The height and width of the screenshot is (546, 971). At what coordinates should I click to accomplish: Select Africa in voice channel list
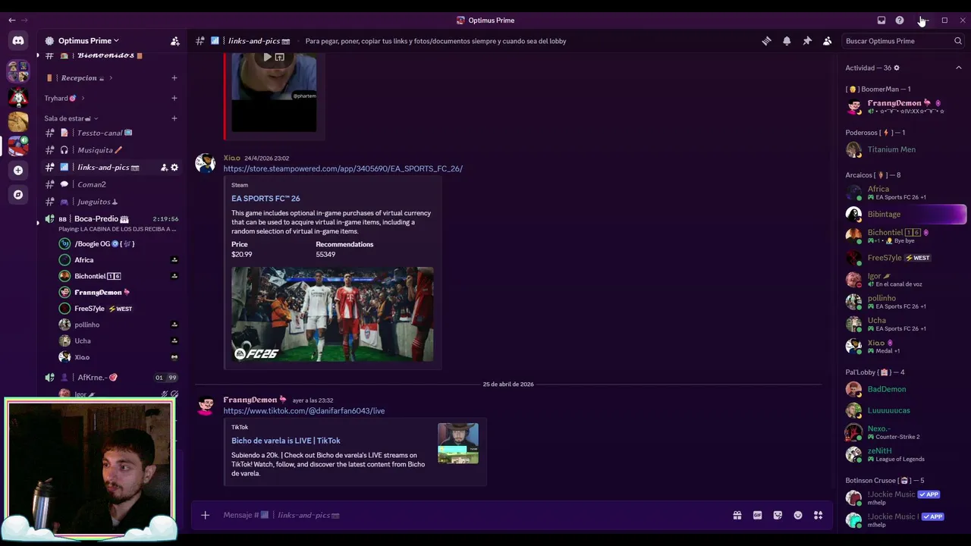click(x=118, y=260)
